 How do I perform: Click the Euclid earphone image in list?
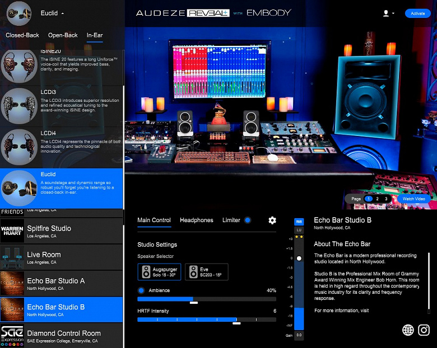click(19, 188)
